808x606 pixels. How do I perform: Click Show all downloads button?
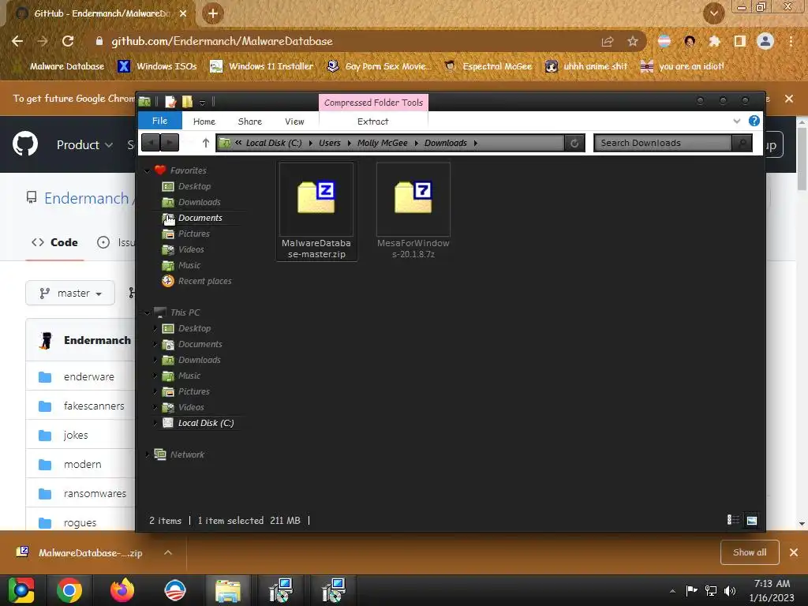tap(750, 552)
